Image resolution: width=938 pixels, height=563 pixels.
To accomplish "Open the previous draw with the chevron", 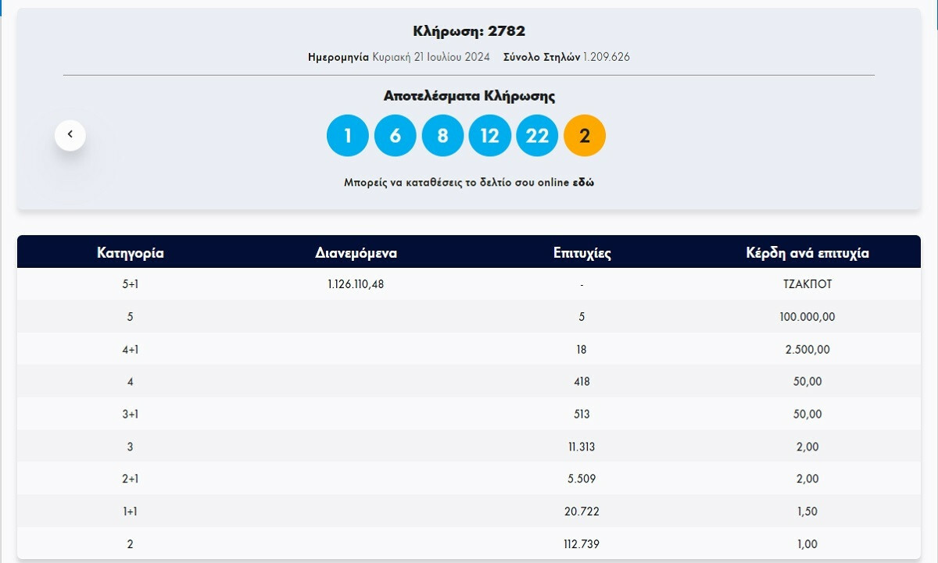I will pos(70,134).
